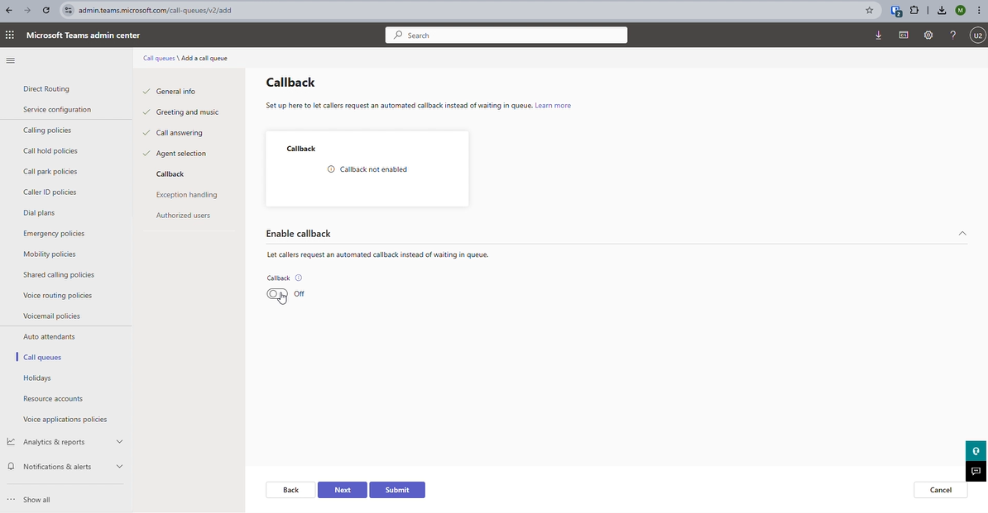Open Shared calling policies in sidebar
The image size is (988, 513).
[x=59, y=275]
